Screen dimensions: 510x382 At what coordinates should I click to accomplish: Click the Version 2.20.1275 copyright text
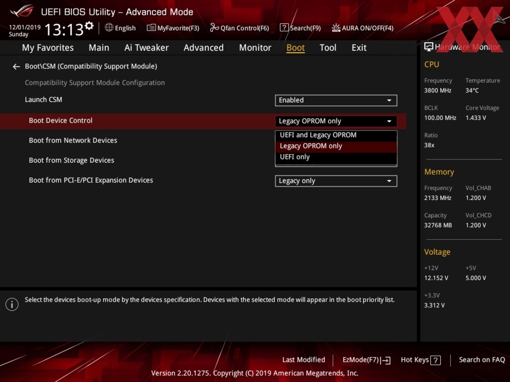point(255,373)
